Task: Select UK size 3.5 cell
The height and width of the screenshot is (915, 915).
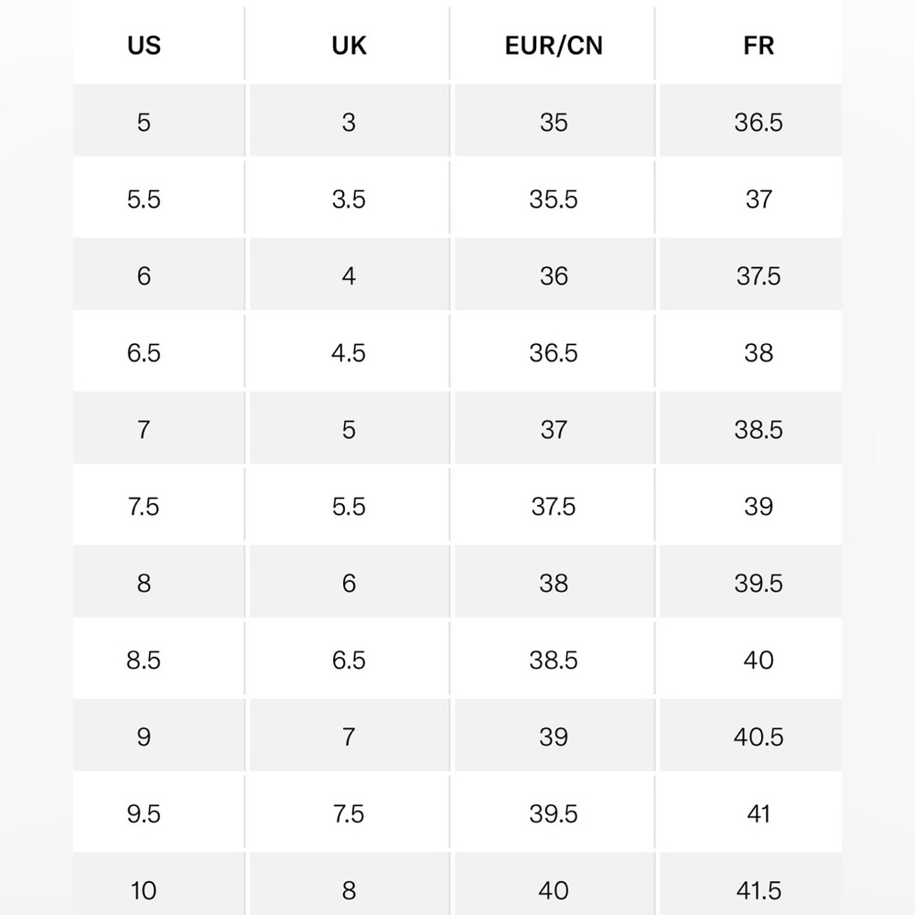Action: [x=350, y=198]
